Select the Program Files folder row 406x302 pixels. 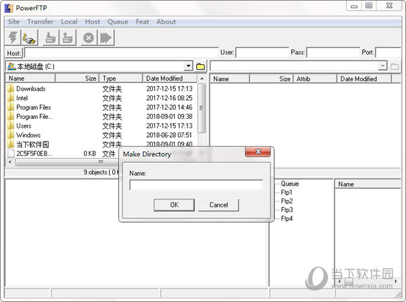(x=101, y=107)
